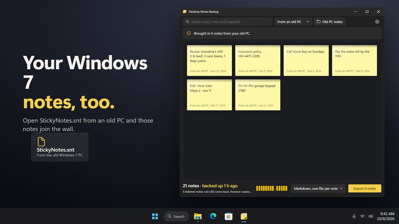Click the 'Restore copies…' link

pos(241,192)
